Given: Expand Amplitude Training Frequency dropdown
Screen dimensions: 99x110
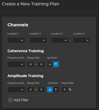Looking at the screenshot, I should click(16, 90).
